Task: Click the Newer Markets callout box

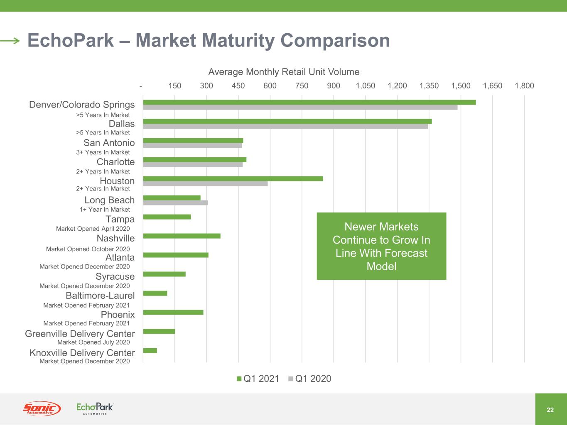Action: (381, 246)
